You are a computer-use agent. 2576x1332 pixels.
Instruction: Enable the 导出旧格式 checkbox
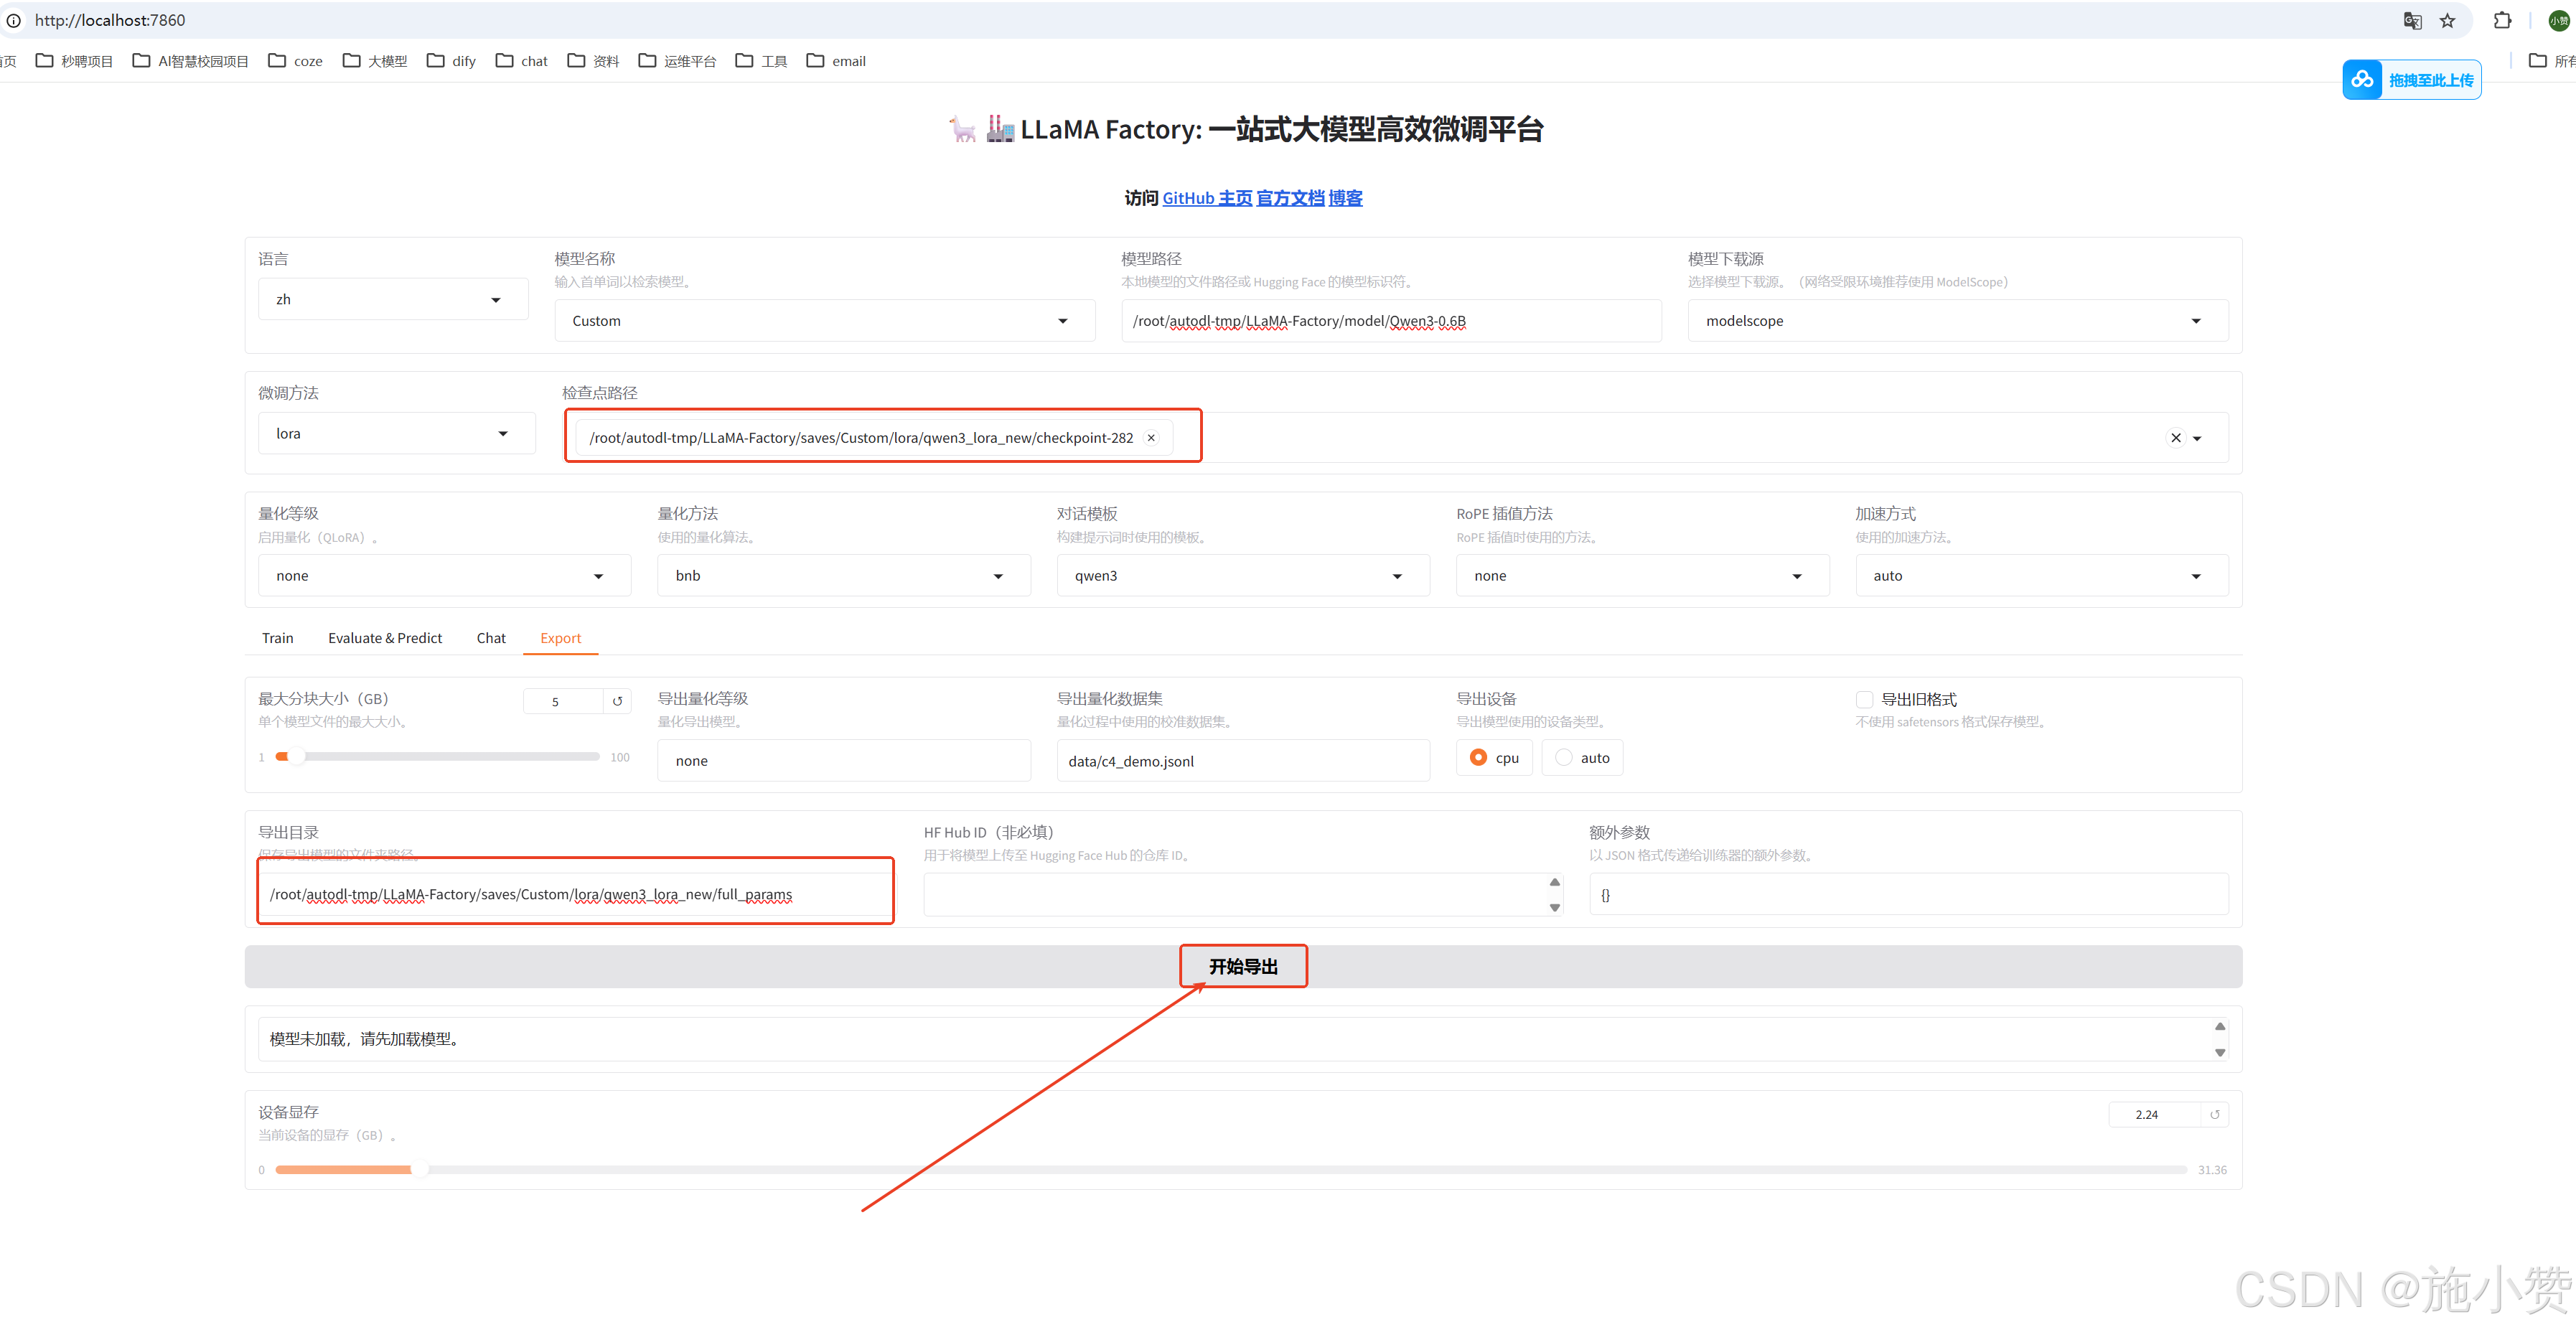1864,699
